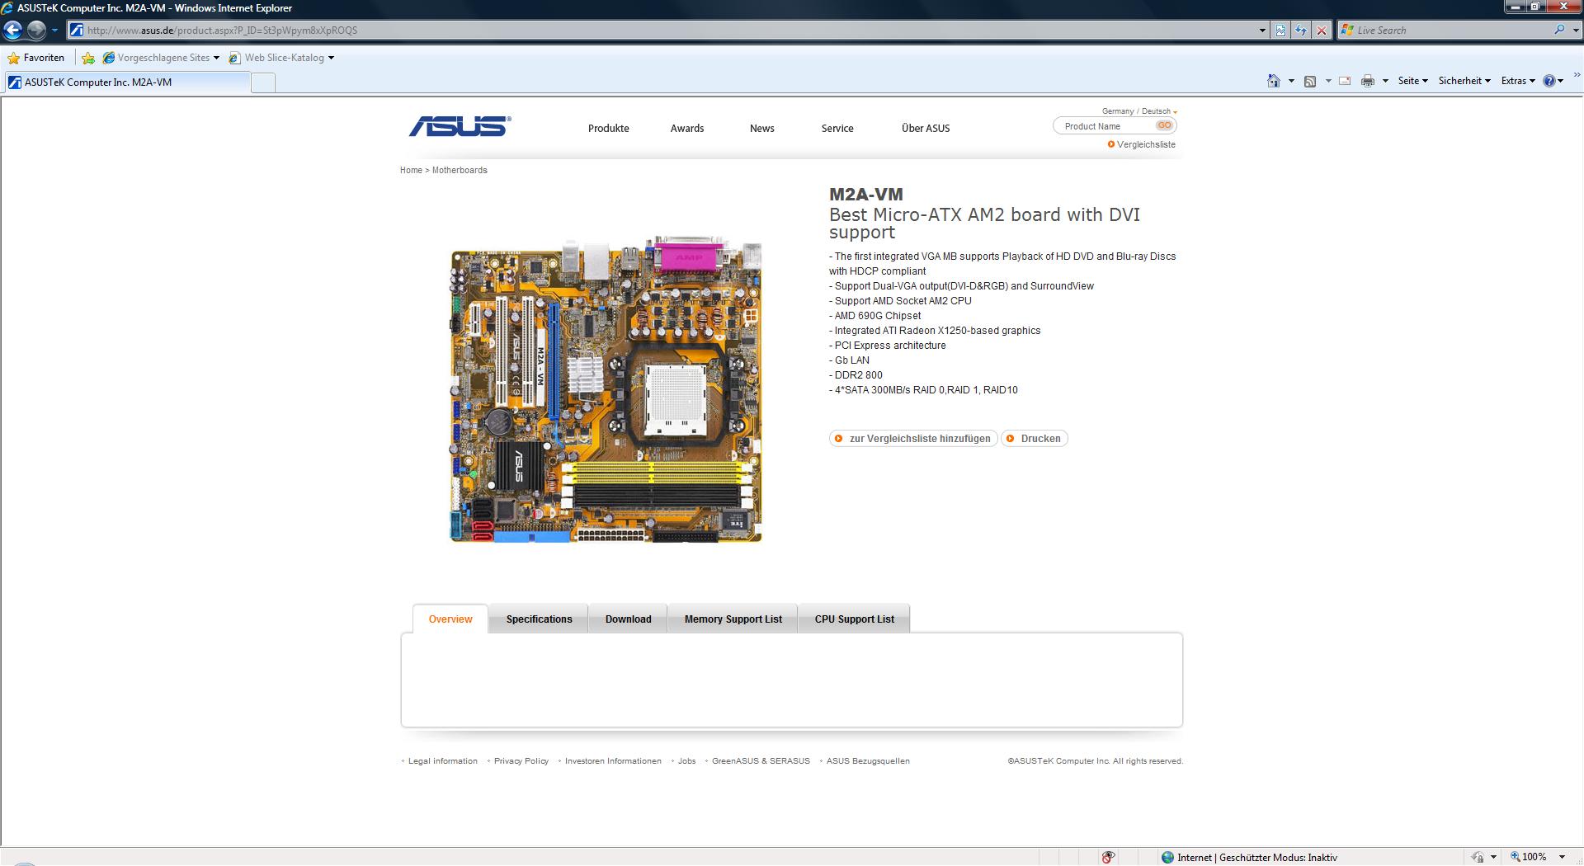Open the recent pages dropdown beside navigation arrows
Image resolution: width=1584 pixels, height=866 pixels.
point(54,31)
